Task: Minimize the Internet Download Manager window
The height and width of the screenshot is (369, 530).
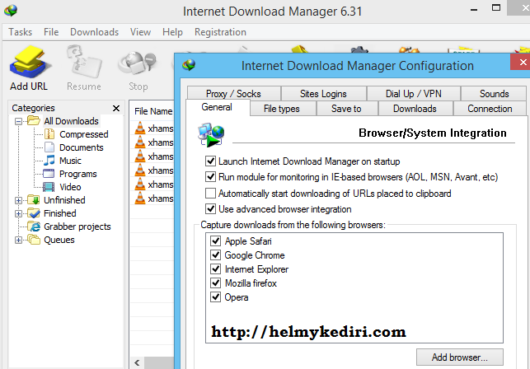Action: tap(474, 9)
